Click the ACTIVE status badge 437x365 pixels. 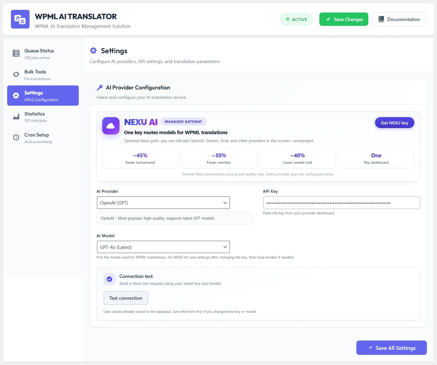(x=296, y=19)
